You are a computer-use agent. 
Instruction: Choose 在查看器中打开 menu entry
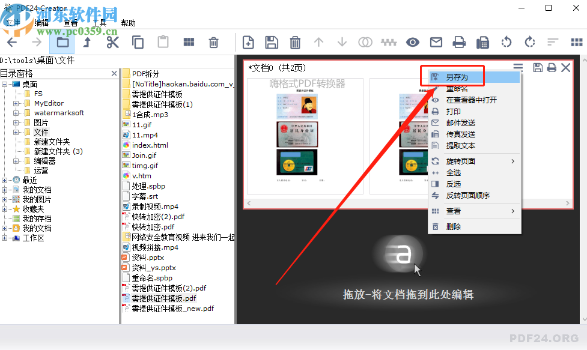(x=474, y=100)
